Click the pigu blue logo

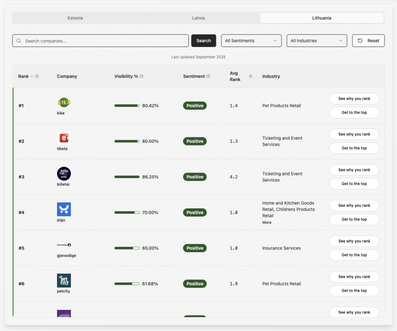(x=64, y=209)
